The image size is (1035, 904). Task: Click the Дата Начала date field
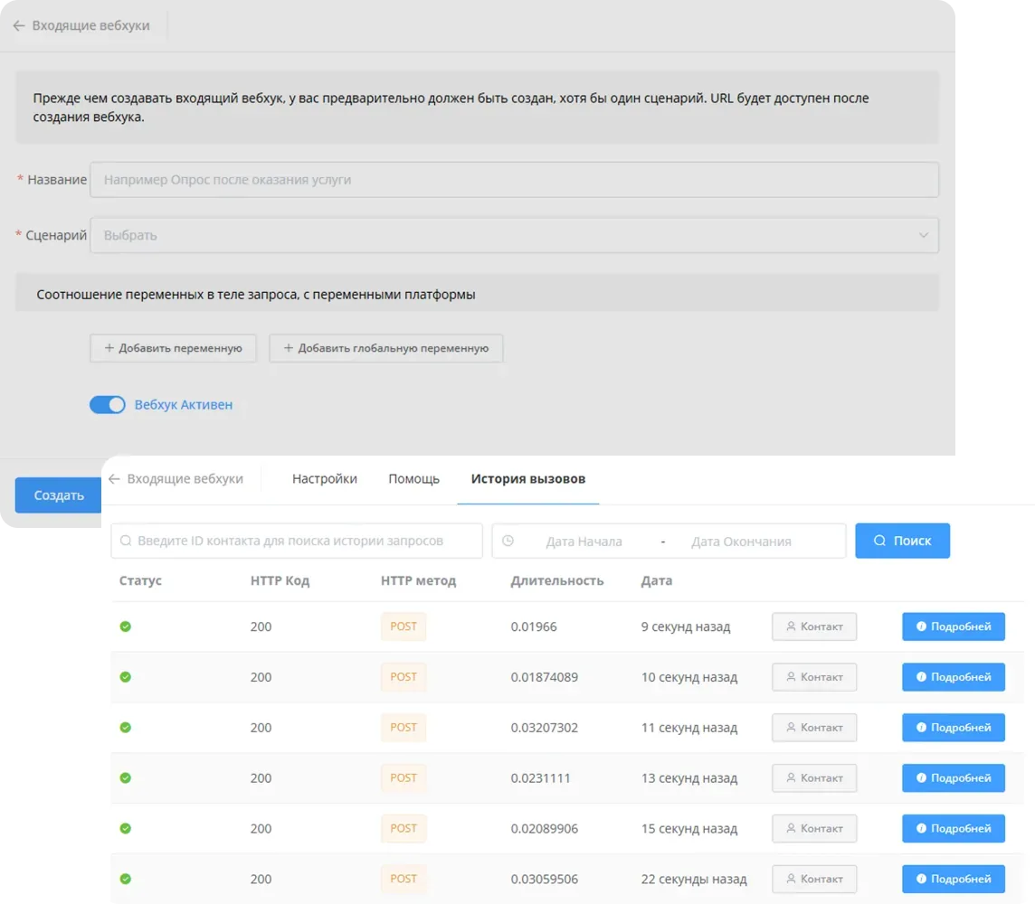[x=584, y=541]
